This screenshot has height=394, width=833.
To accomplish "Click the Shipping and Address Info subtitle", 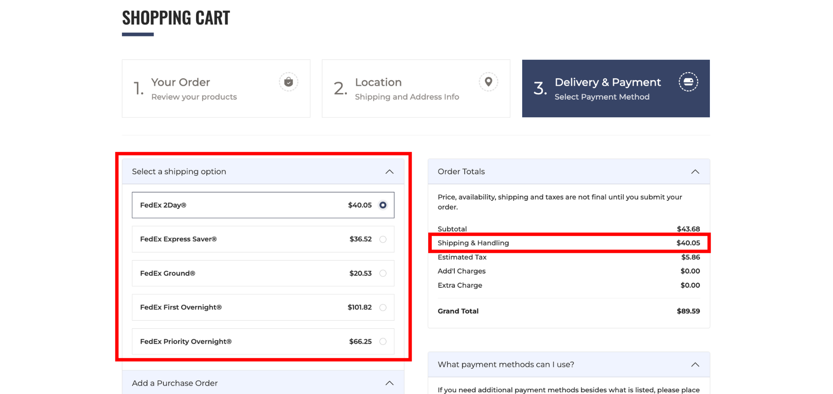I will point(407,97).
